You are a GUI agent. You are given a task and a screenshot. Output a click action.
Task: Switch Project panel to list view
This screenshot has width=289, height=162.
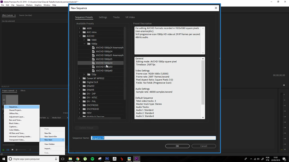8,150
